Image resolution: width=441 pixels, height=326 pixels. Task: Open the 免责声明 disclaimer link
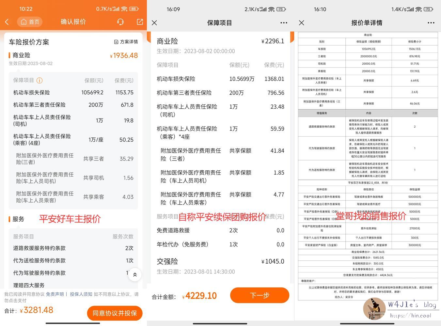tap(55, 294)
